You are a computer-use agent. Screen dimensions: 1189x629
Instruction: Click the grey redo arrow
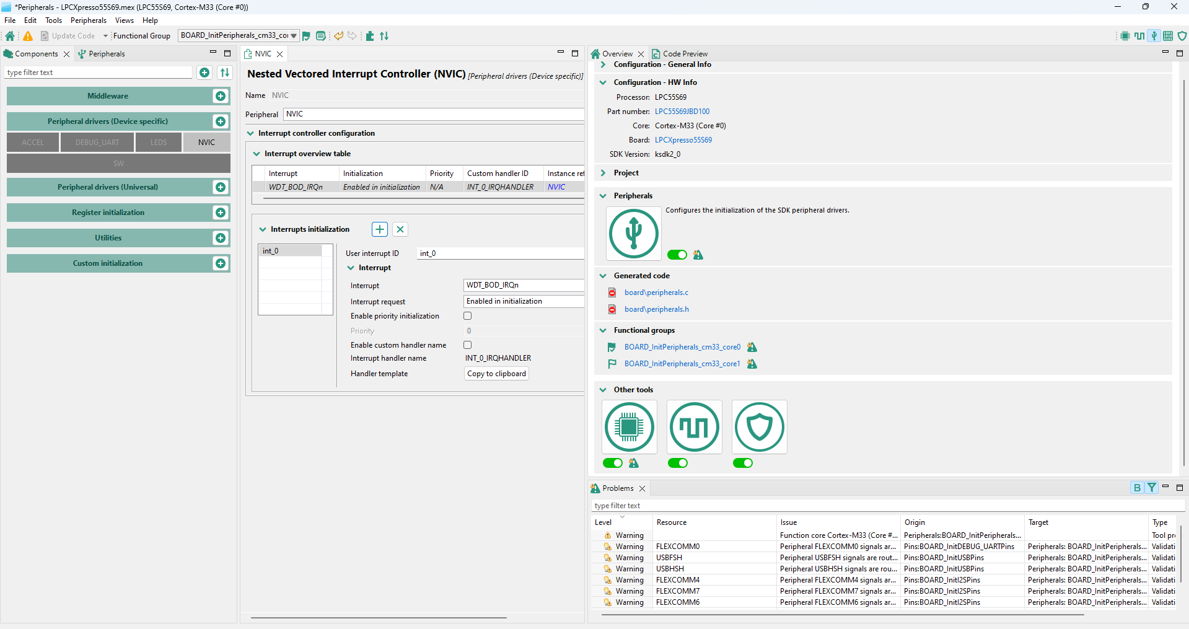click(x=352, y=36)
